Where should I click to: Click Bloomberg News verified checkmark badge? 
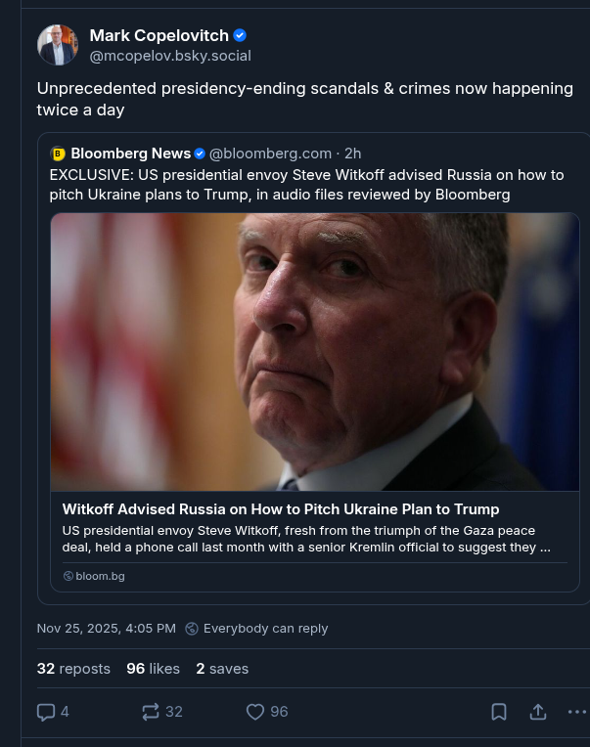pos(200,154)
